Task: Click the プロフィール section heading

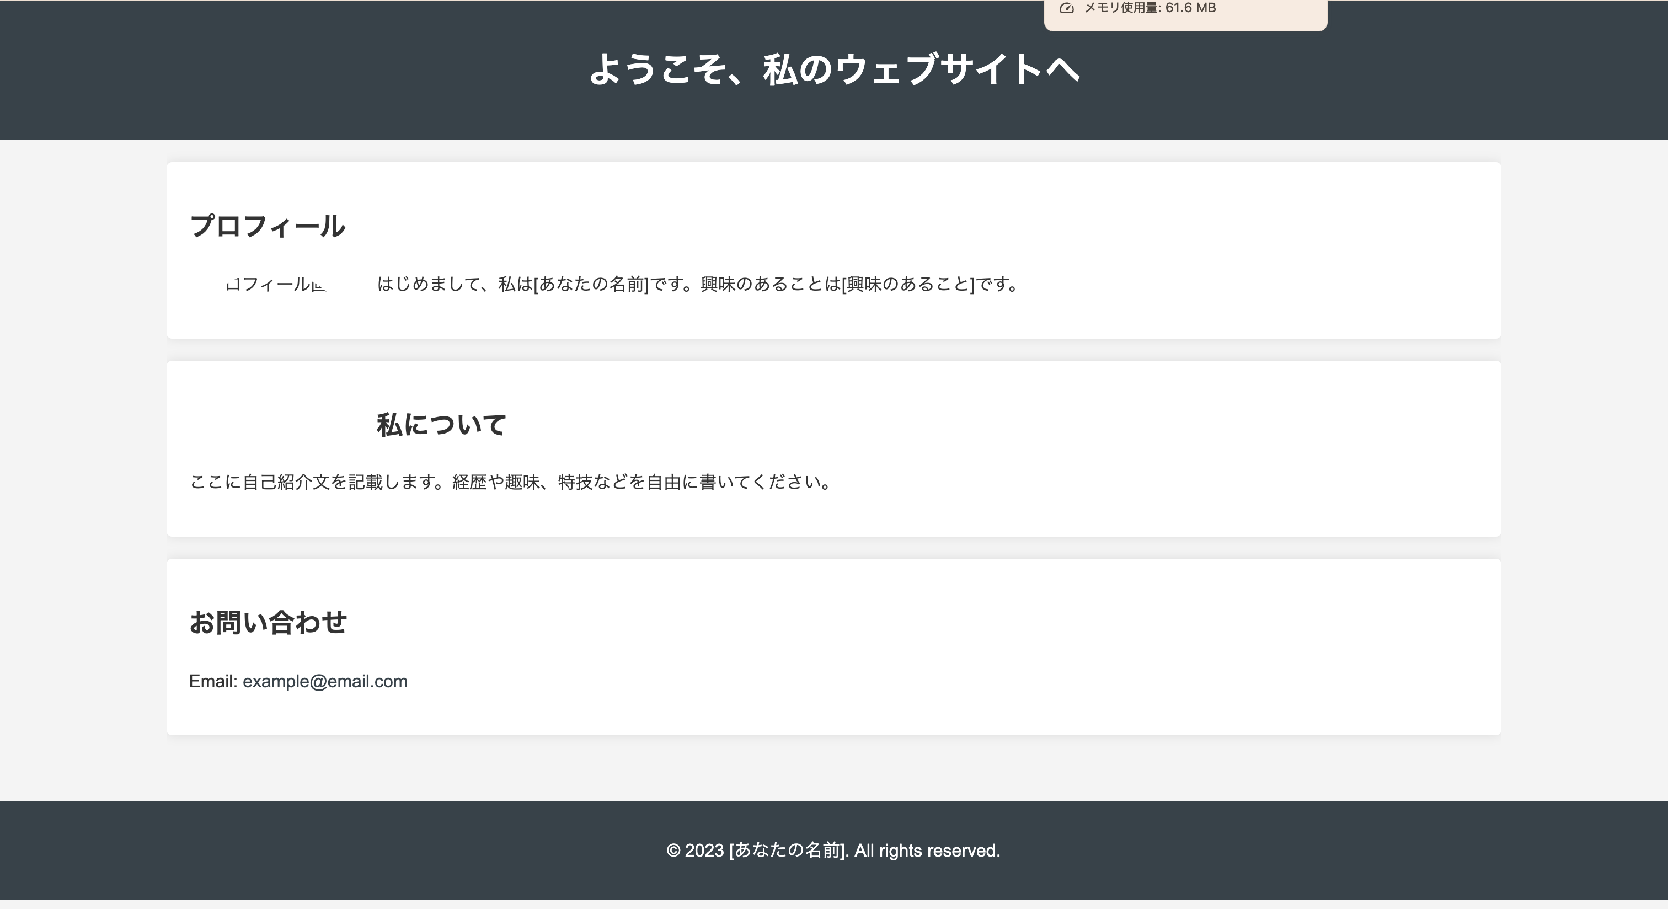Action: [x=268, y=226]
